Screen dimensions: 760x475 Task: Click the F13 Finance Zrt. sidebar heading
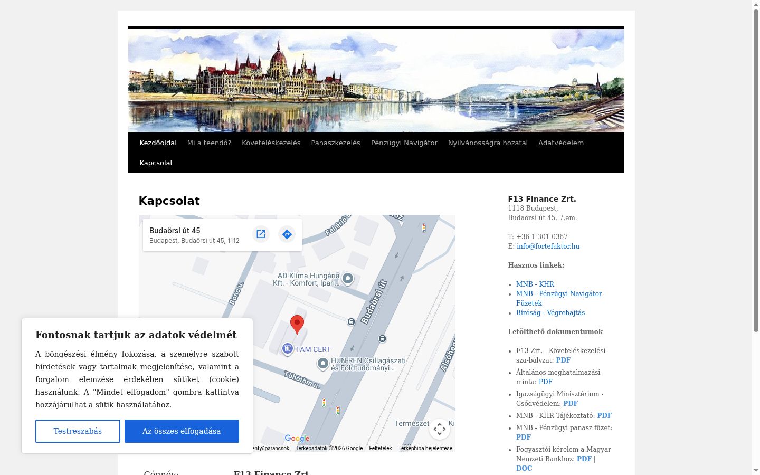542,199
